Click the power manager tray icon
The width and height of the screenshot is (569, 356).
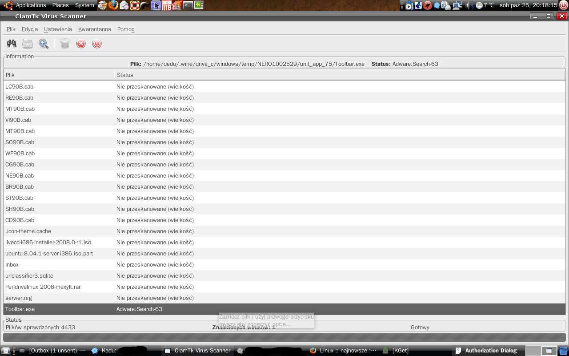coord(446,5)
